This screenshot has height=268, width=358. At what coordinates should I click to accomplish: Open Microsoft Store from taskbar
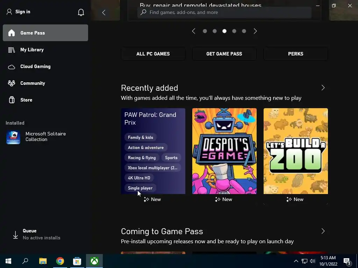77,261
